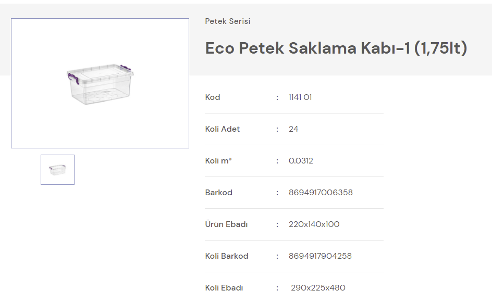The height and width of the screenshot is (303, 492).
Task: Click the Koli Barkod label
Action: [x=227, y=256]
